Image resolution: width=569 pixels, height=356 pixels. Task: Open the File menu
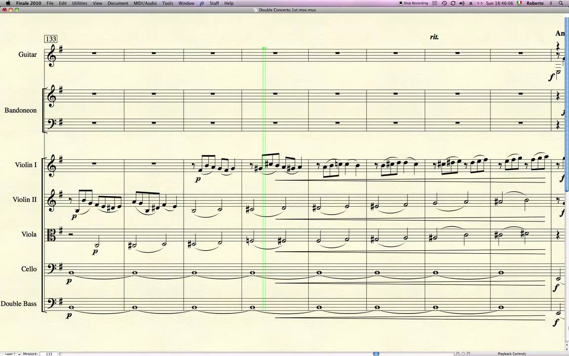50,3
